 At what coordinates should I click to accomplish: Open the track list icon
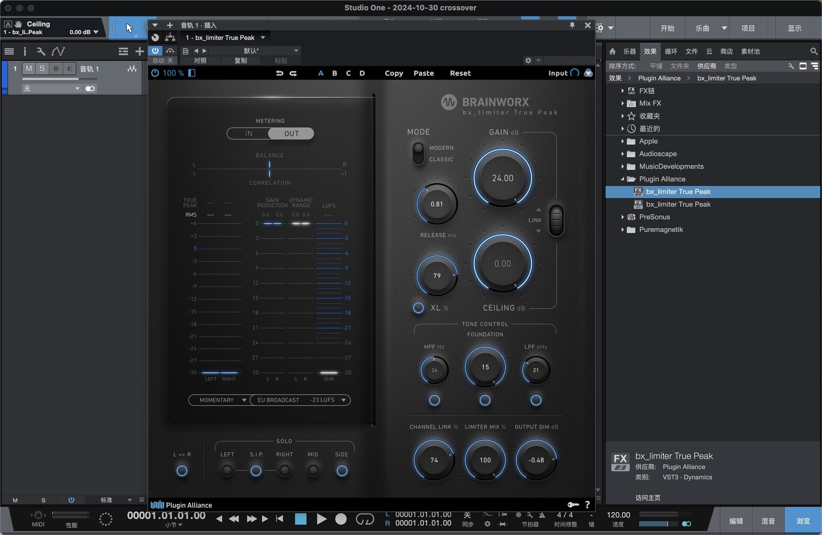pos(9,51)
